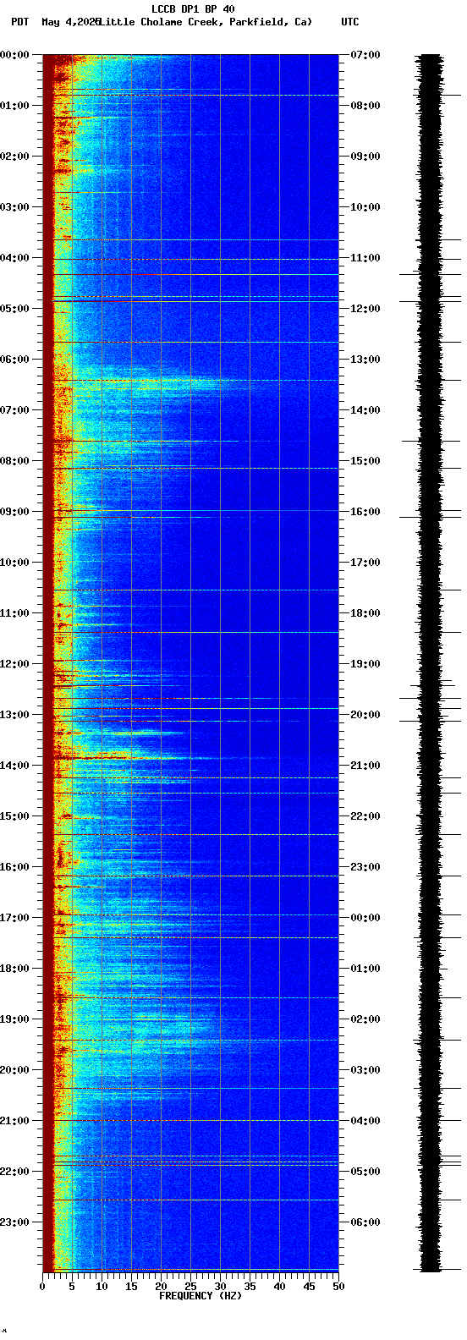The image size is (467, 1340).
Task: Click the 'UTC' timezone label
Action: click(350, 22)
